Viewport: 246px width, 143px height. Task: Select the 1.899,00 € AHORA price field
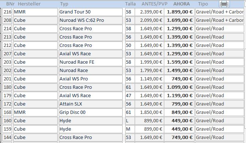[179, 12]
